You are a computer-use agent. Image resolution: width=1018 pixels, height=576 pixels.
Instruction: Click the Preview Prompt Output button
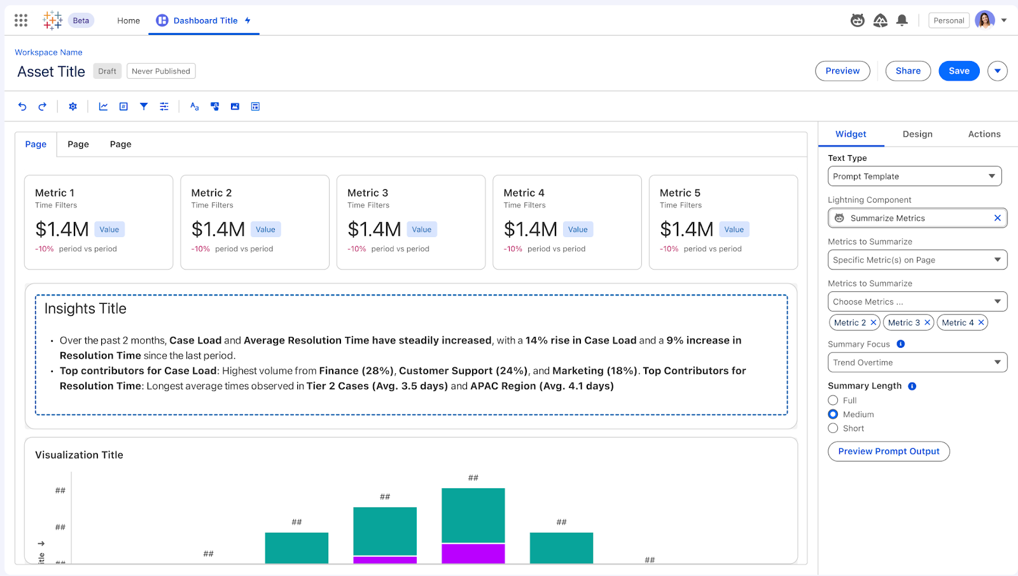coord(888,451)
